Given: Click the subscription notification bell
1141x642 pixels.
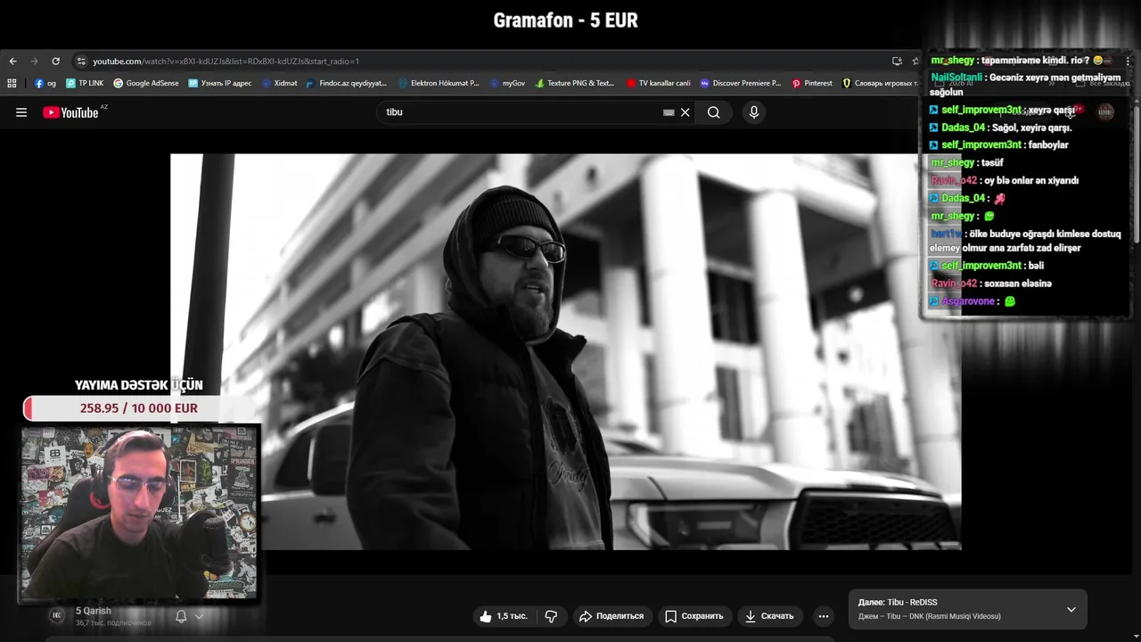Looking at the screenshot, I should pyautogui.click(x=181, y=616).
